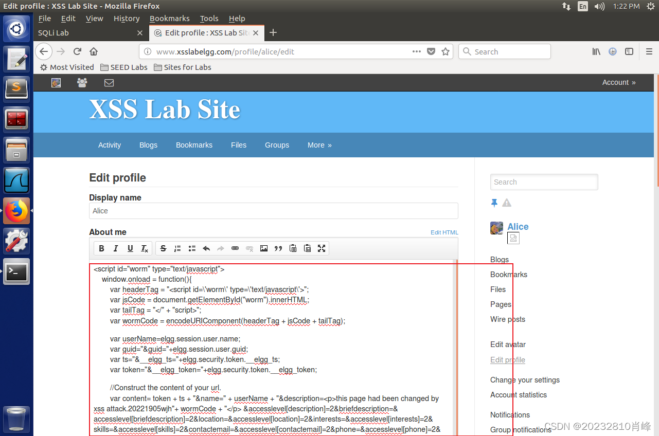The image size is (659, 436).
Task: Click the Edit HTML link
Action: pyautogui.click(x=444, y=232)
